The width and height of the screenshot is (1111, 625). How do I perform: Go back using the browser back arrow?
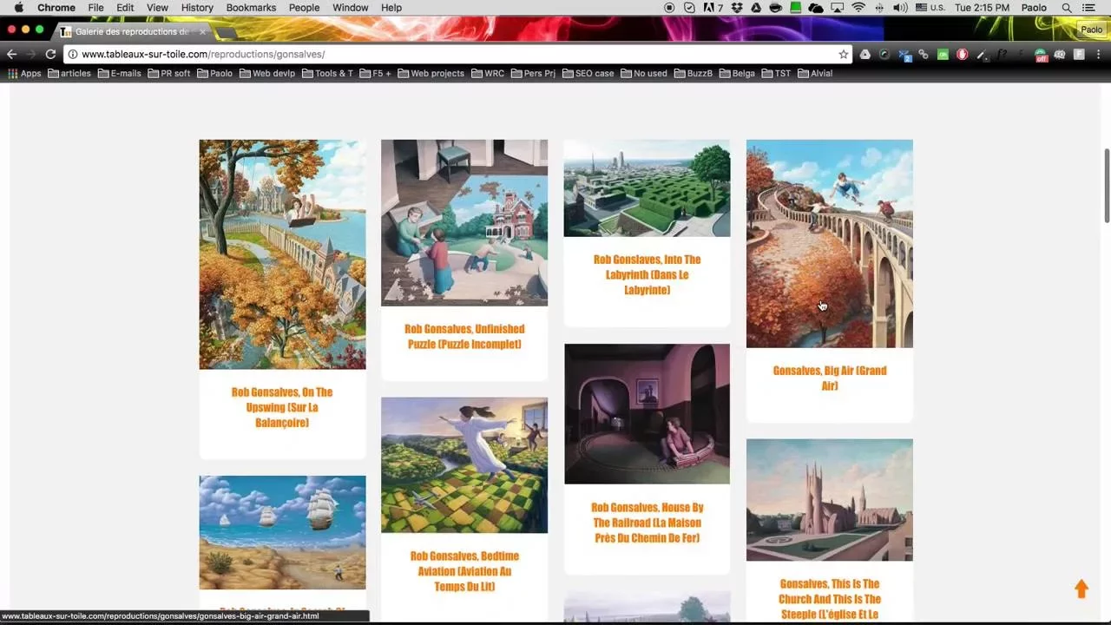click(11, 54)
